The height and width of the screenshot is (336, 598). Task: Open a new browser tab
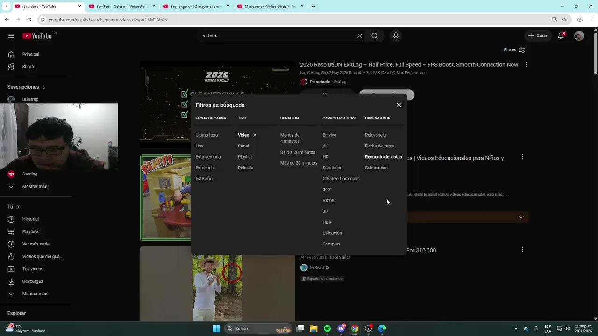point(313,7)
